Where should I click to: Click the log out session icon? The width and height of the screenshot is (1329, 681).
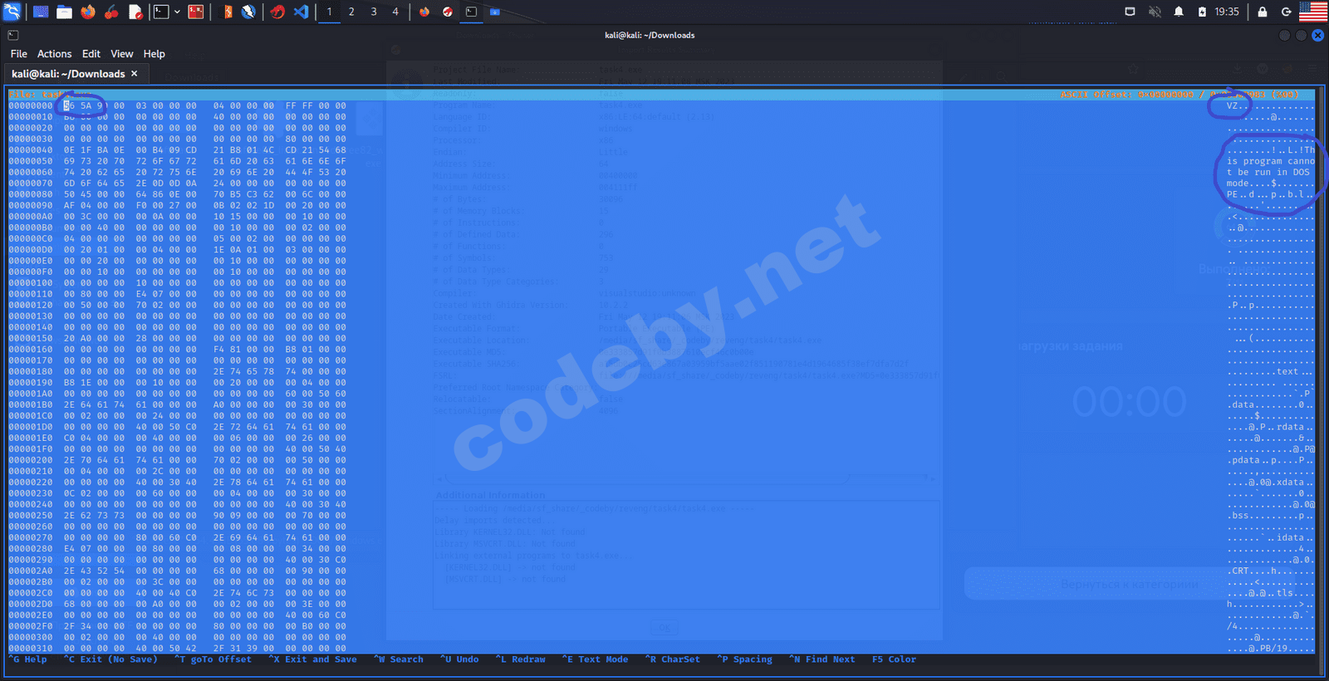pyautogui.click(x=1286, y=12)
